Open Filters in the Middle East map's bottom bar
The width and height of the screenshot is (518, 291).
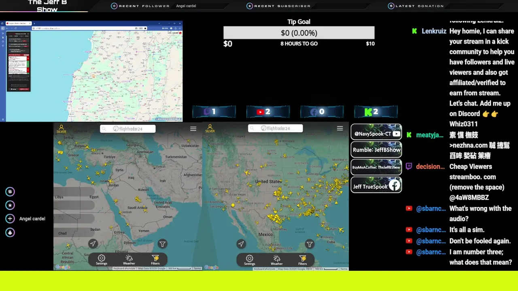[x=155, y=260]
